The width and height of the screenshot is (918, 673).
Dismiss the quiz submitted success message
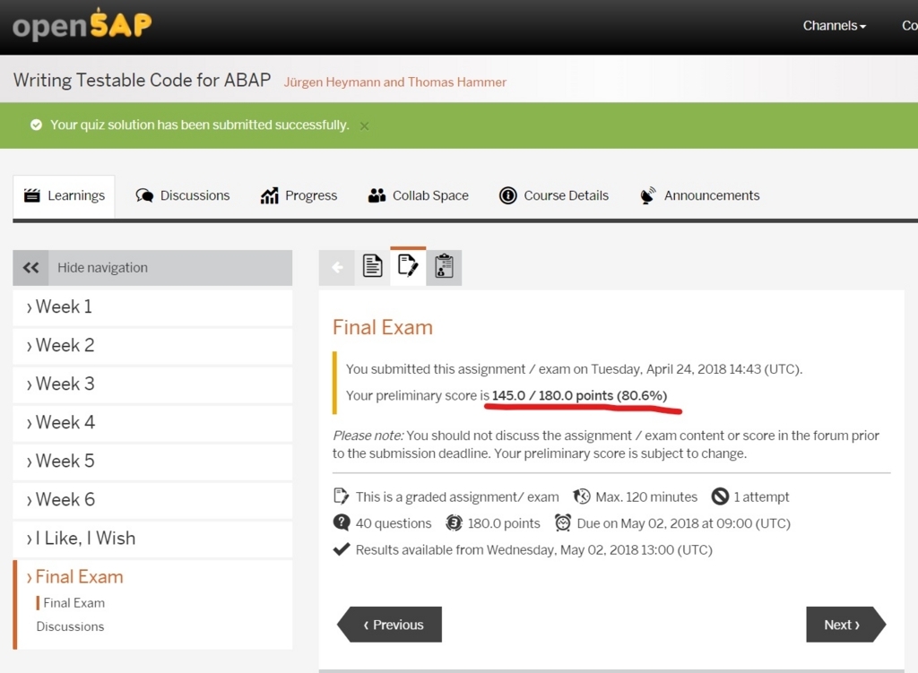pos(364,125)
